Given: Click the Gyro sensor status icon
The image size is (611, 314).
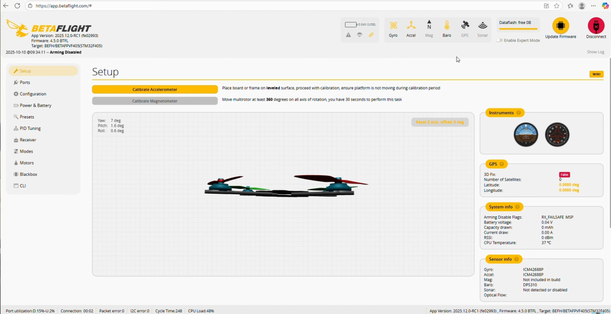Looking at the screenshot, I should click(393, 26).
